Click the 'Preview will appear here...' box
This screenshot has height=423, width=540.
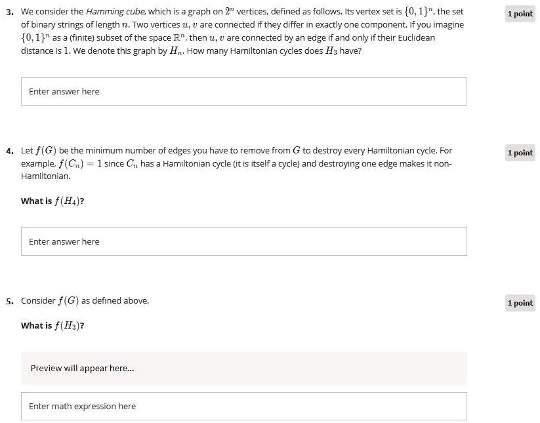(244, 368)
